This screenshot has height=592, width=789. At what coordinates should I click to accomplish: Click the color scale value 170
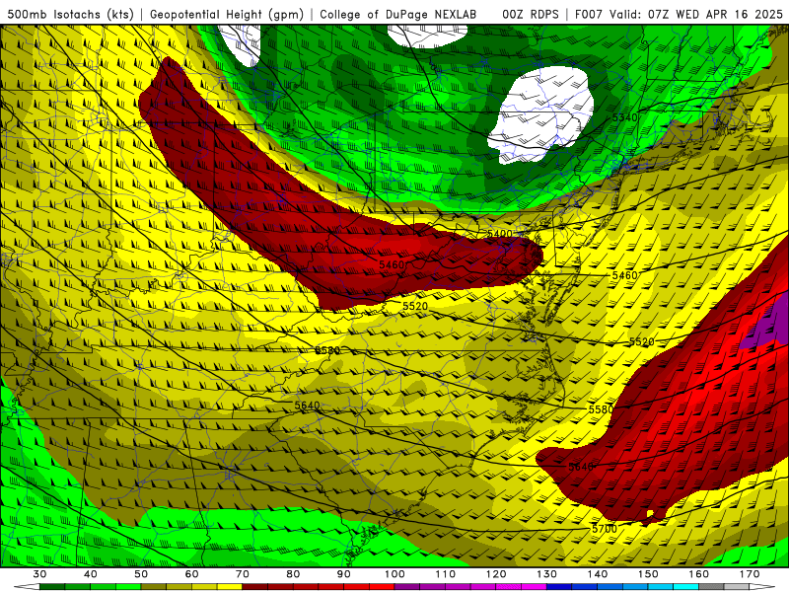click(x=750, y=574)
